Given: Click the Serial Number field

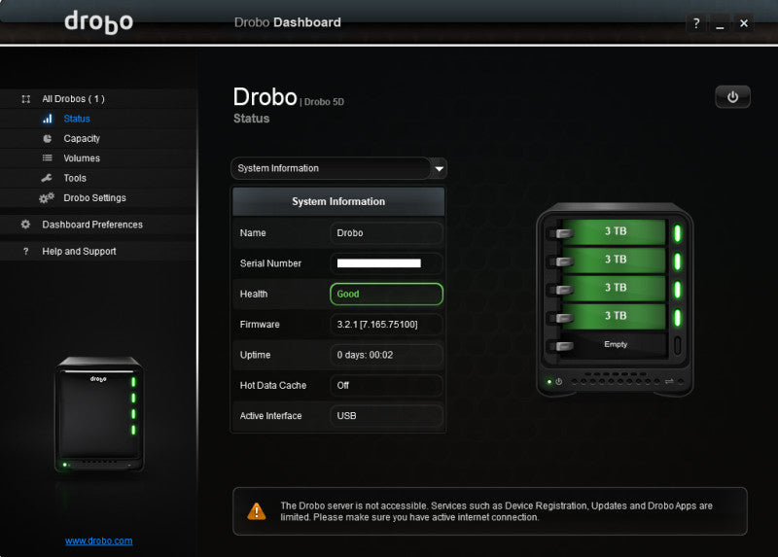Looking at the screenshot, I should pyautogui.click(x=386, y=263).
